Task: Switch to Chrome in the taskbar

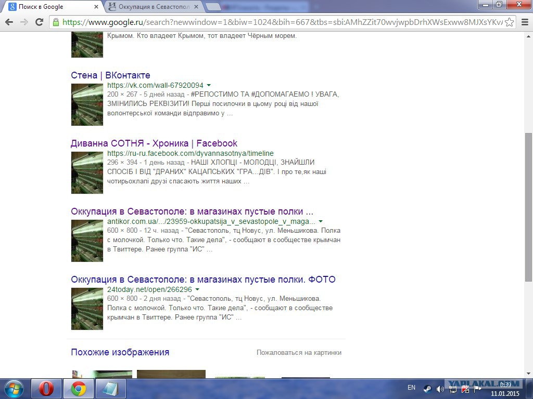Action: tap(79, 389)
